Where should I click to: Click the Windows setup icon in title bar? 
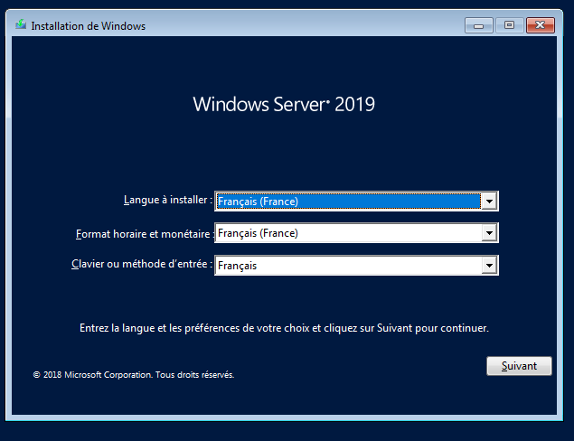(21, 25)
